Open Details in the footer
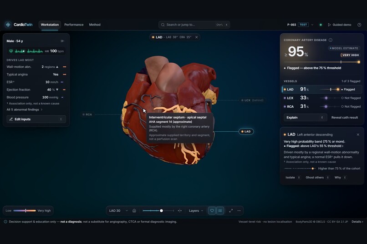Image resolution: width=367 pixels, height=244 pixels. [x=357, y=222]
